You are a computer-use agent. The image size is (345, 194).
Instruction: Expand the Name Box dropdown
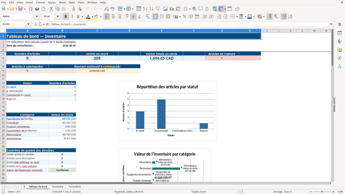[x=28, y=24]
